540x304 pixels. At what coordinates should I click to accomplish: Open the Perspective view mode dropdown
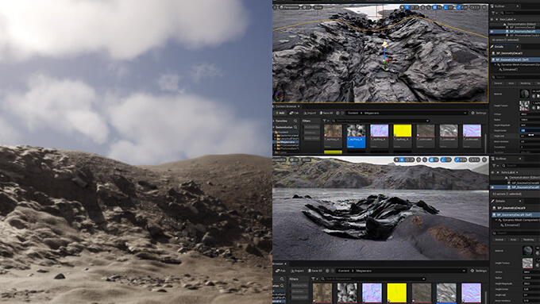pyautogui.click(x=290, y=7)
